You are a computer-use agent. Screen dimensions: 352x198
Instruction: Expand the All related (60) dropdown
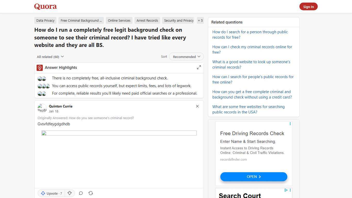coord(50,56)
